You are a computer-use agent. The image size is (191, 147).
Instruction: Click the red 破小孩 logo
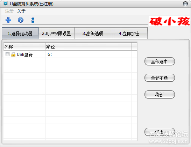tap(170, 21)
